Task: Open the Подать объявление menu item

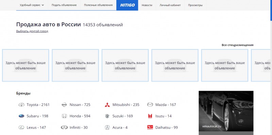Action: (x=64, y=5)
